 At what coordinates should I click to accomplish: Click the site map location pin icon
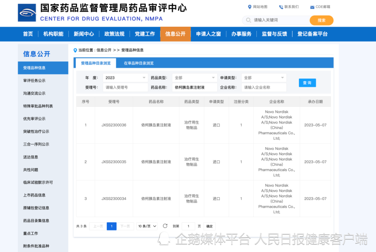250,7
